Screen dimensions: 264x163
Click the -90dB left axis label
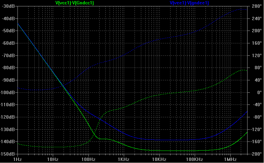8,80
